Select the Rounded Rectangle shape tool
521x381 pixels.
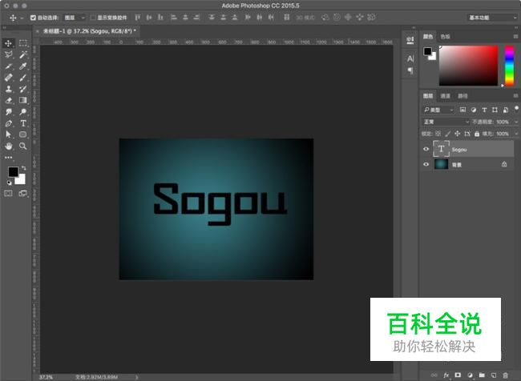[x=23, y=134]
